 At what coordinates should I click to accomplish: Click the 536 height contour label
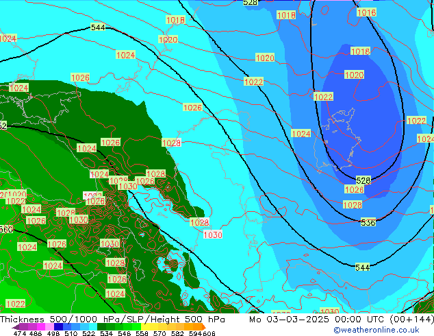click(368, 222)
